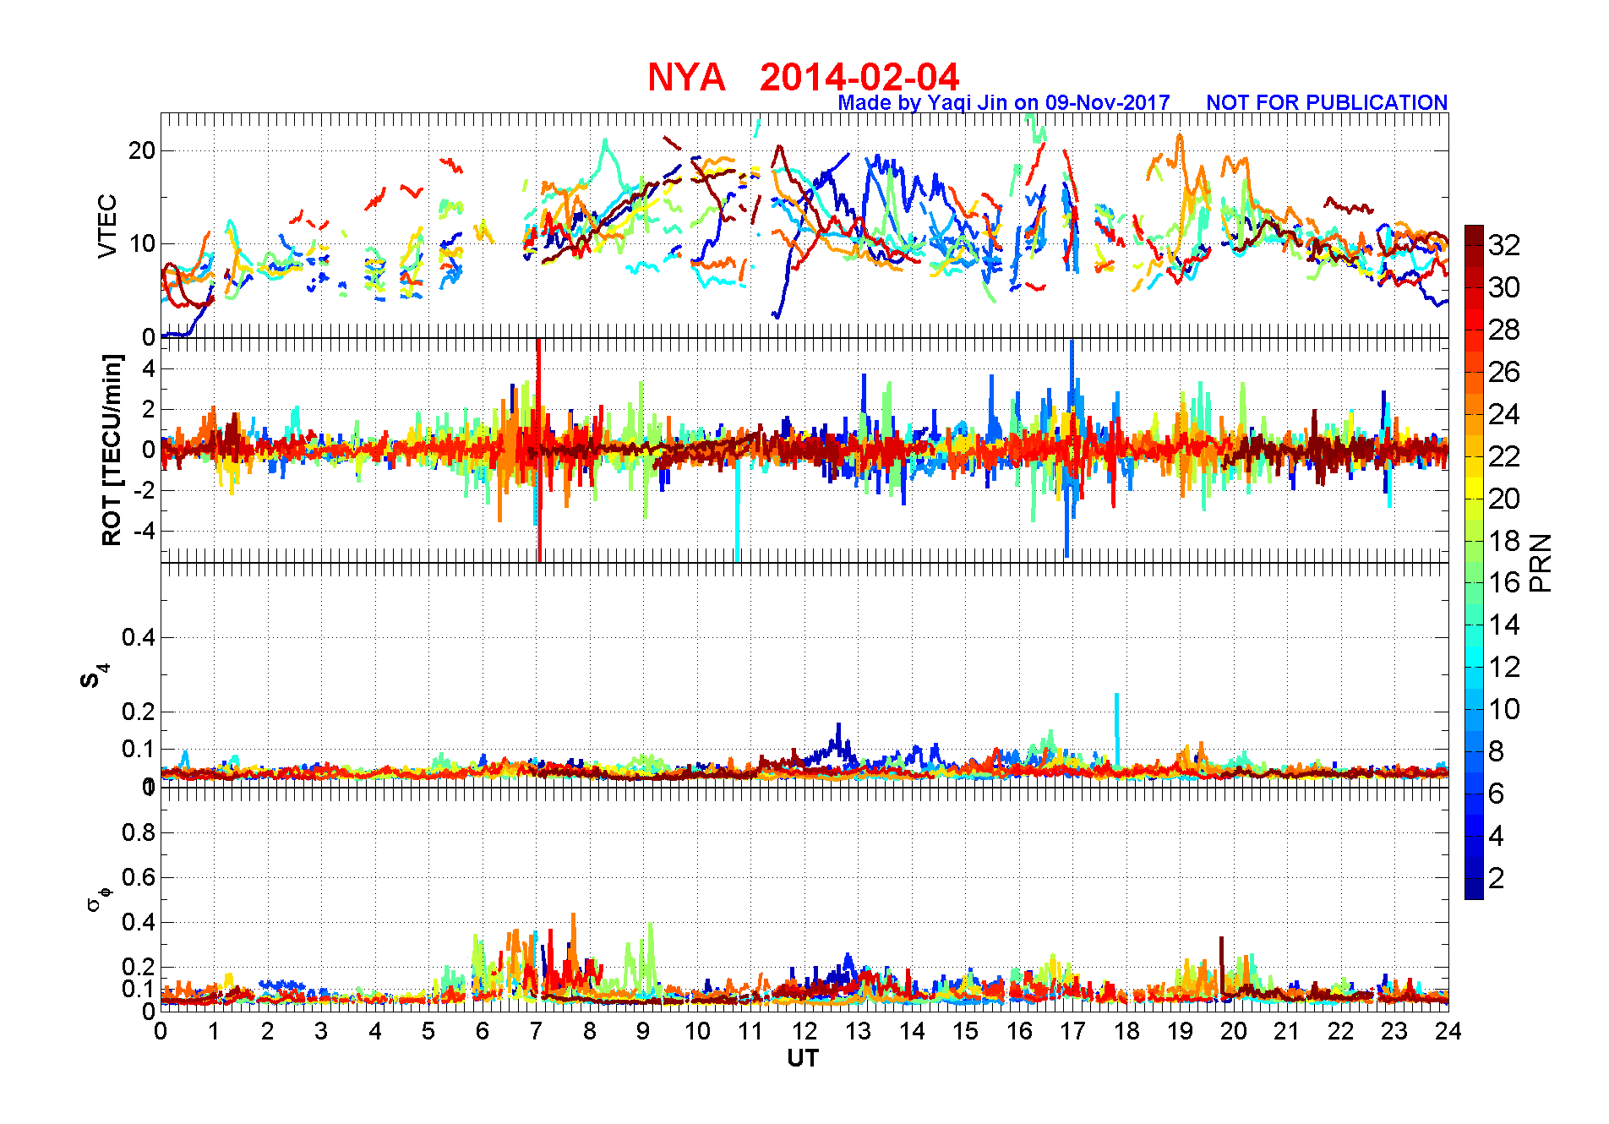Click colorbar tick label 6
Image resolution: width=1609 pixels, height=1124 pixels.
(1497, 794)
